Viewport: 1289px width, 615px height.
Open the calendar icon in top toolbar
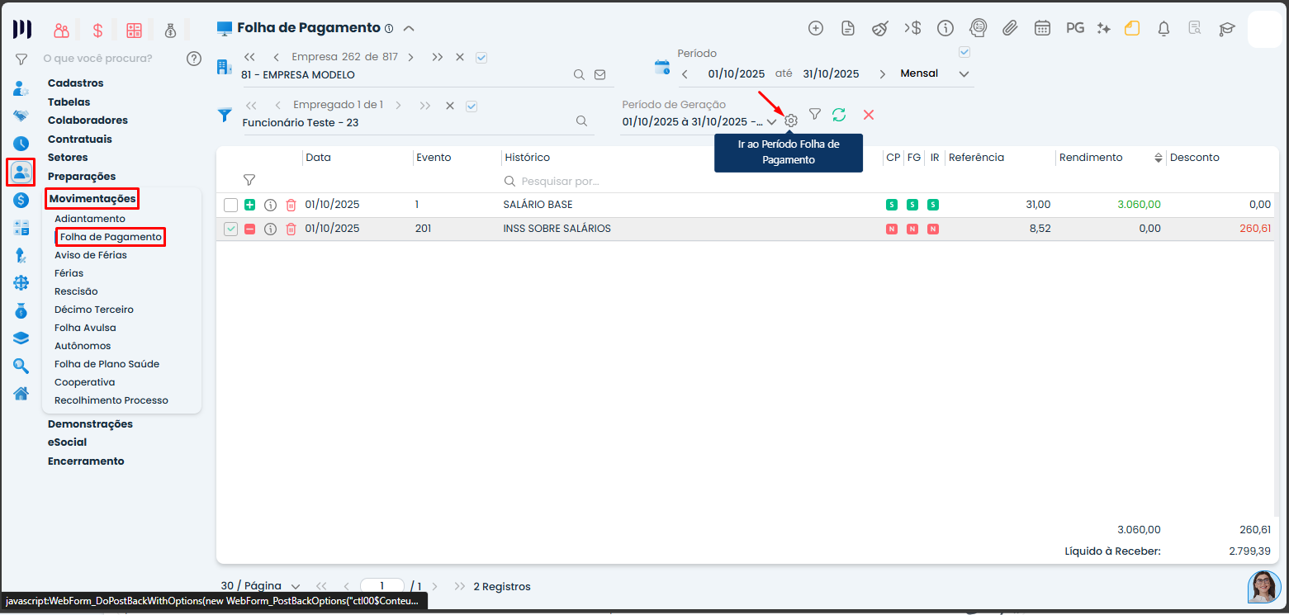point(1042,28)
